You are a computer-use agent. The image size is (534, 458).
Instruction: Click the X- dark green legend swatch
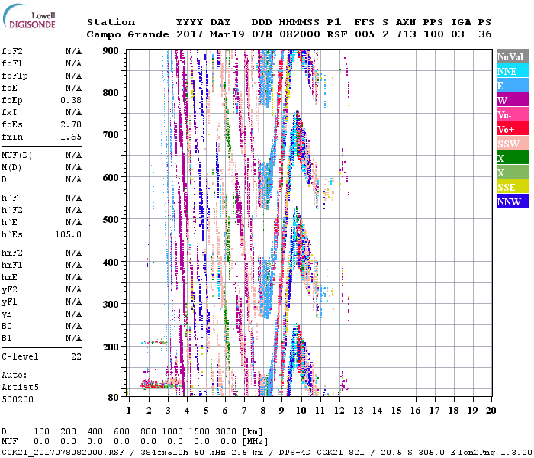pos(513,158)
